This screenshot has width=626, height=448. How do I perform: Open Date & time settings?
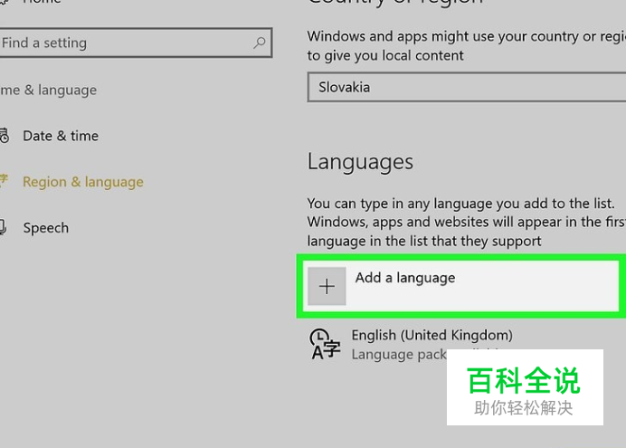(x=61, y=136)
